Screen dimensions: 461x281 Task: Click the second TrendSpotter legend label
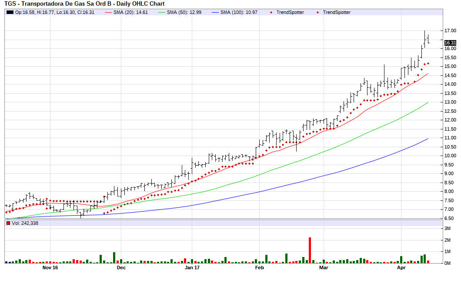(x=337, y=12)
